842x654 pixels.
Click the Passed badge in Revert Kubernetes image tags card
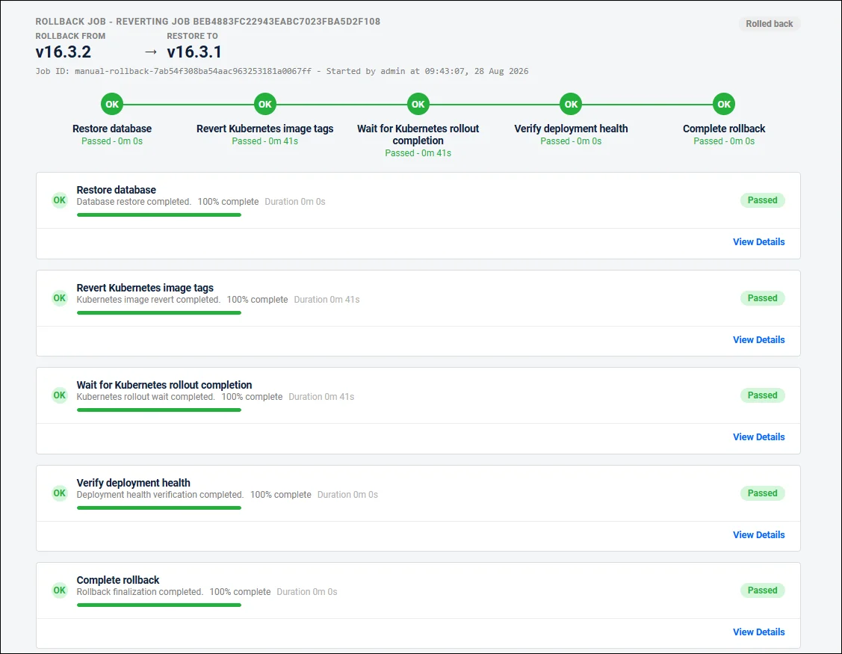pos(762,298)
